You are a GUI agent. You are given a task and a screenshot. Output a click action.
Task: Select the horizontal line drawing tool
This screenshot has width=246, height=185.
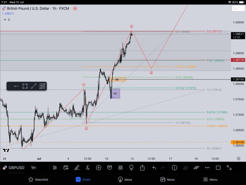[16, 86]
